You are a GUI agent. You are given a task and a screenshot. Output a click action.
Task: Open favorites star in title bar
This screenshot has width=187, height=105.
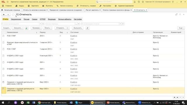(143, 2)
